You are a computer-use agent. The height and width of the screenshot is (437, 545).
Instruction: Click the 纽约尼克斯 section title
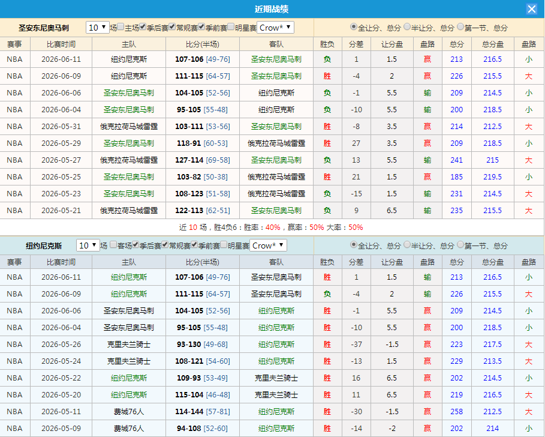tap(43, 246)
